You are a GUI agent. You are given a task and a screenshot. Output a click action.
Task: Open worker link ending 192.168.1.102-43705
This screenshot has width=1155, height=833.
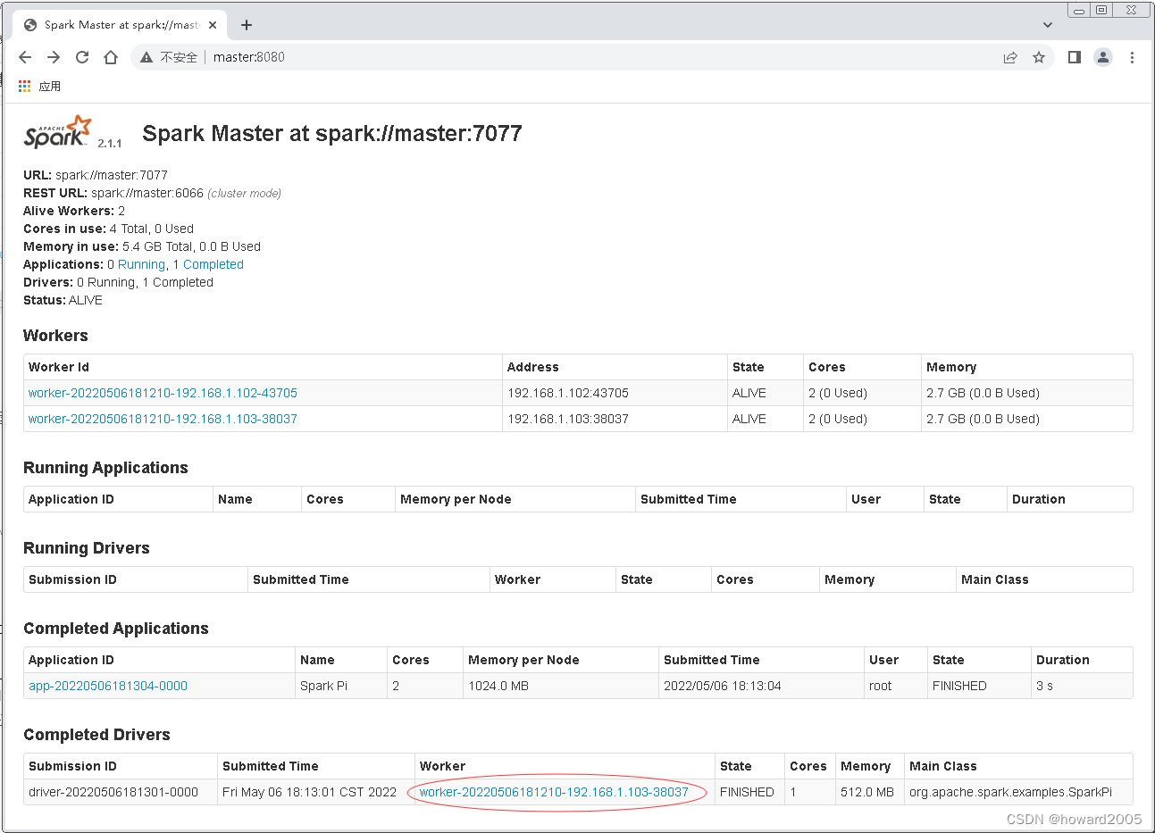point(163,393)
